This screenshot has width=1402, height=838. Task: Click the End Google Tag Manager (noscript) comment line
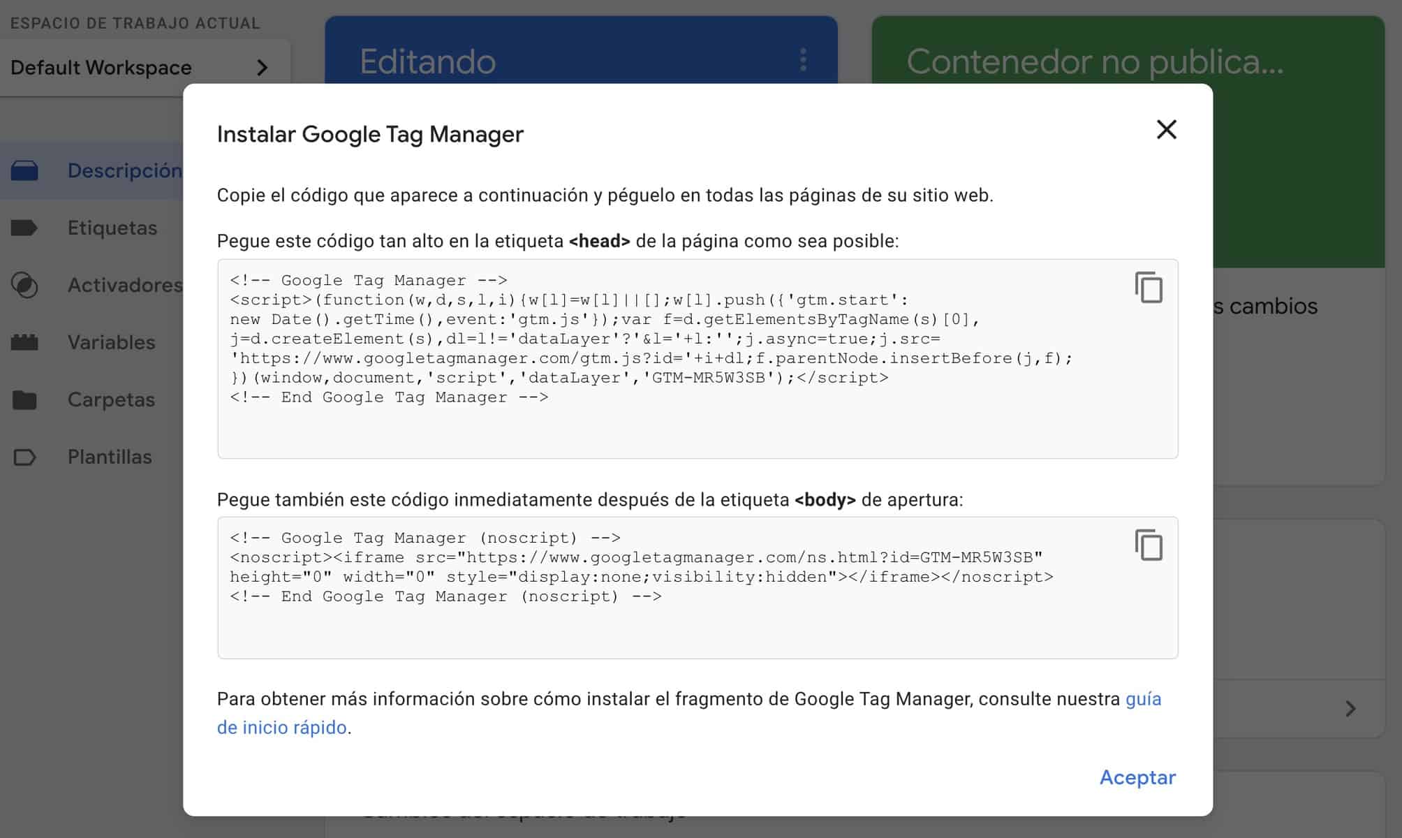click(445, 596)
